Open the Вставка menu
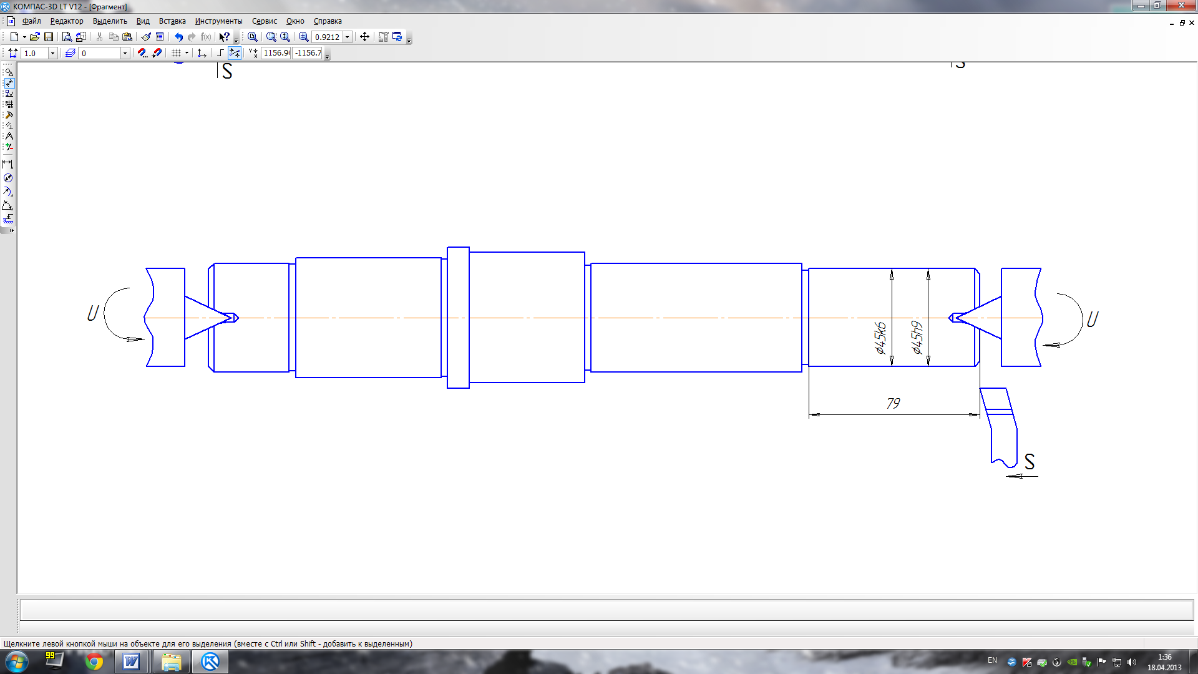This screenshot has height=674, width=1198. (x=172, y=21)
